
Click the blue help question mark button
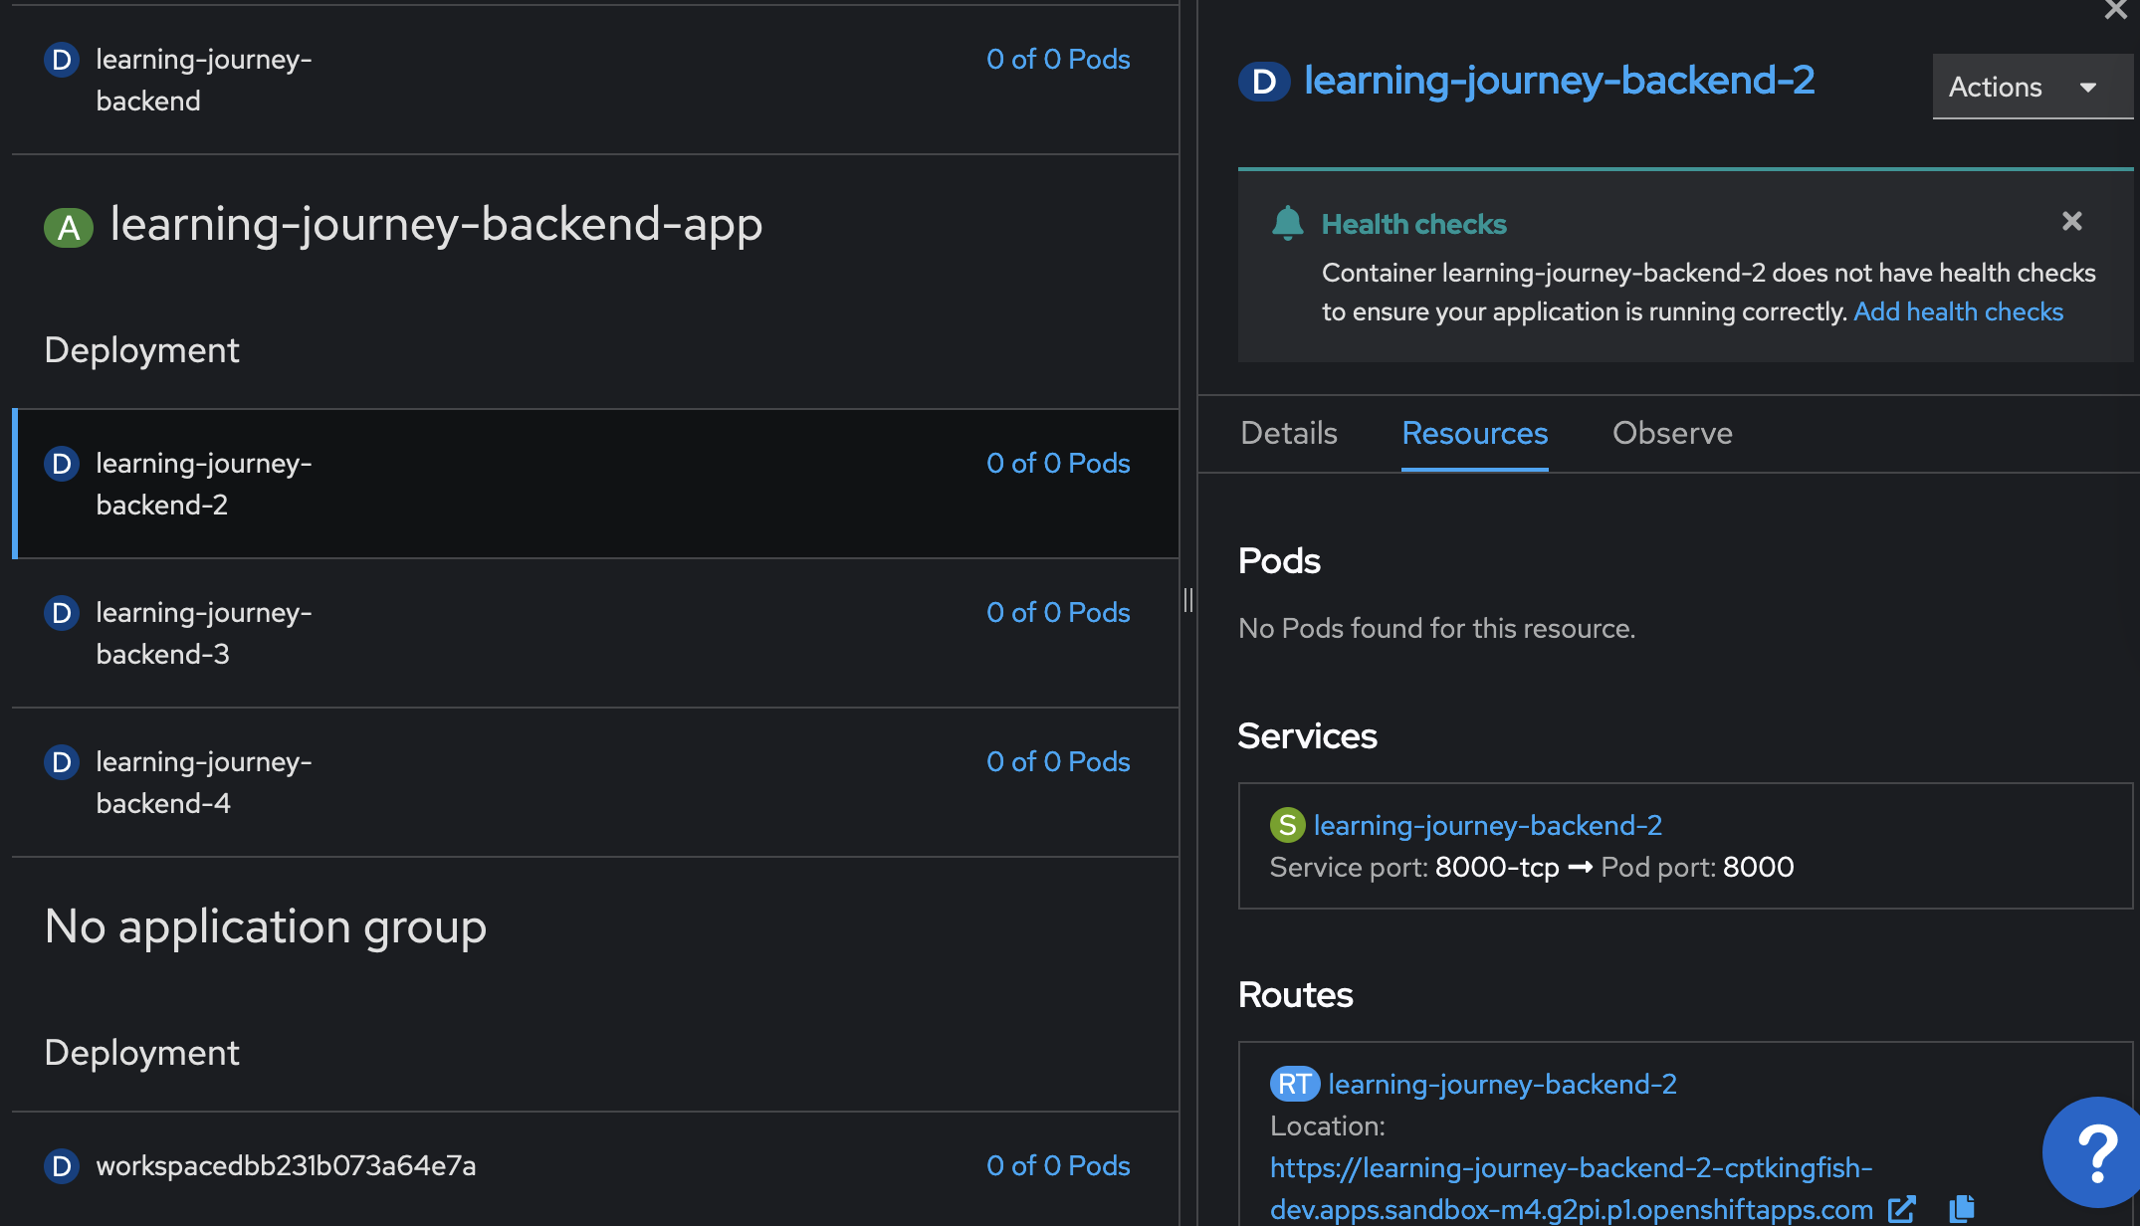click(x=2095, y=1152)
